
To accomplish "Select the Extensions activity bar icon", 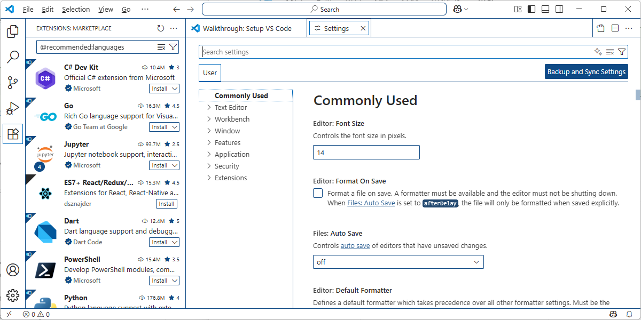I will (x=13, y=134).
